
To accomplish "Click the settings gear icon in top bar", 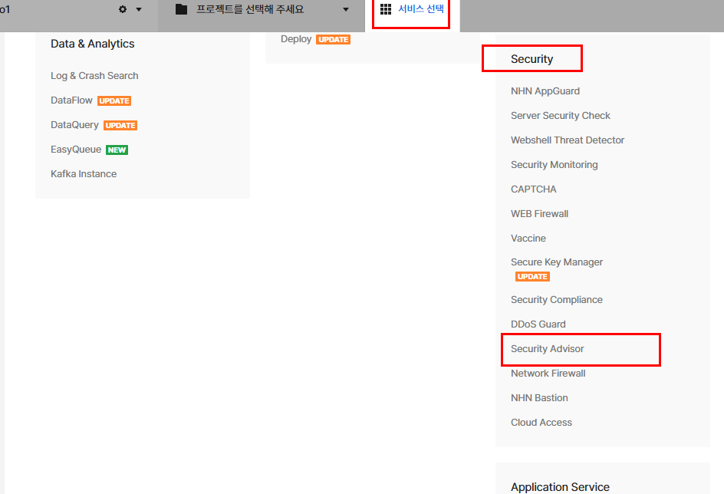I will click(x=123, y=9).
